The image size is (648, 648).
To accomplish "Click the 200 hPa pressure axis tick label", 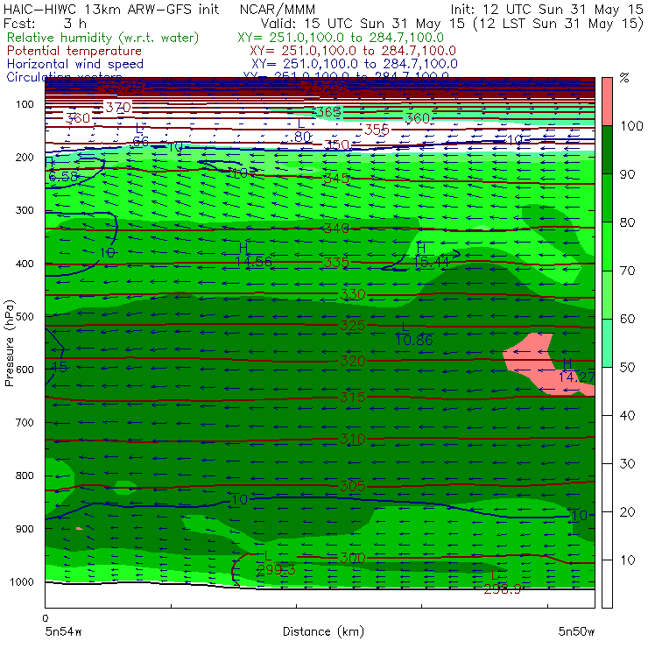I will 25,157.
